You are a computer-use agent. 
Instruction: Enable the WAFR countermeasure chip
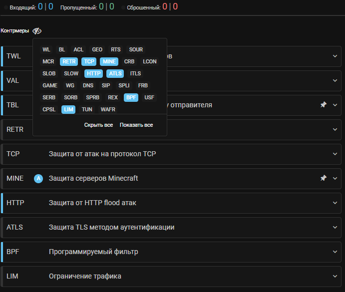pos(108,110)
